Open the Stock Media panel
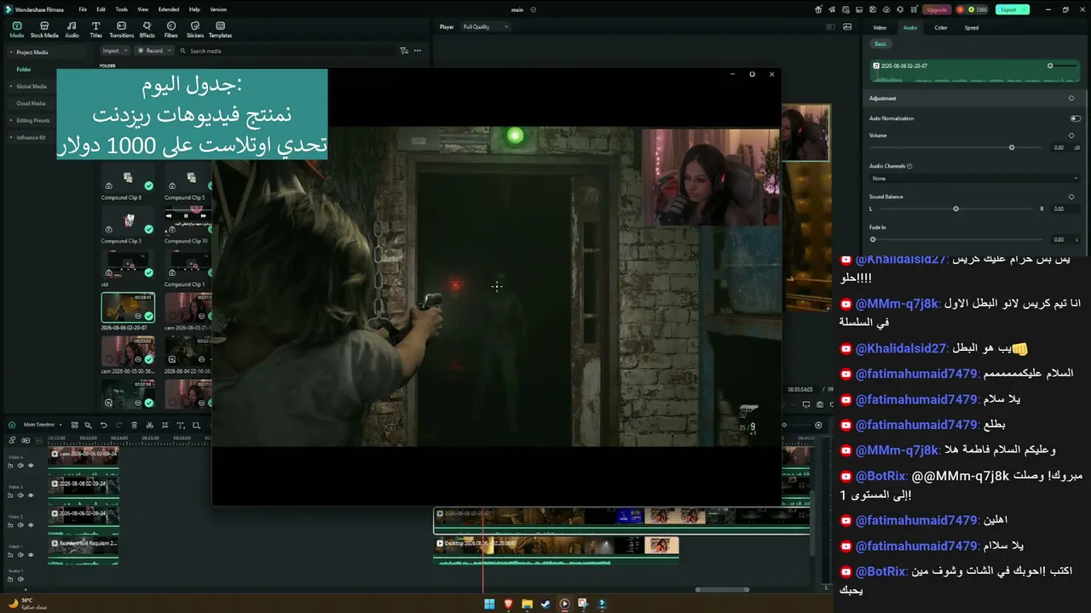This screenshot has height=613, width=1091. coord(44,30)
